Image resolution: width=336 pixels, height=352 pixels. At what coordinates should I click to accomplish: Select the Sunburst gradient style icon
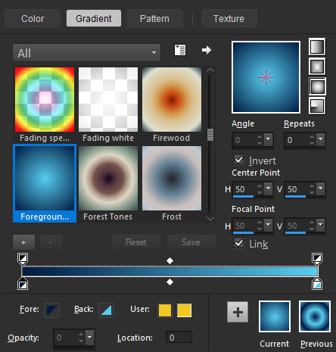click(317, 86)
